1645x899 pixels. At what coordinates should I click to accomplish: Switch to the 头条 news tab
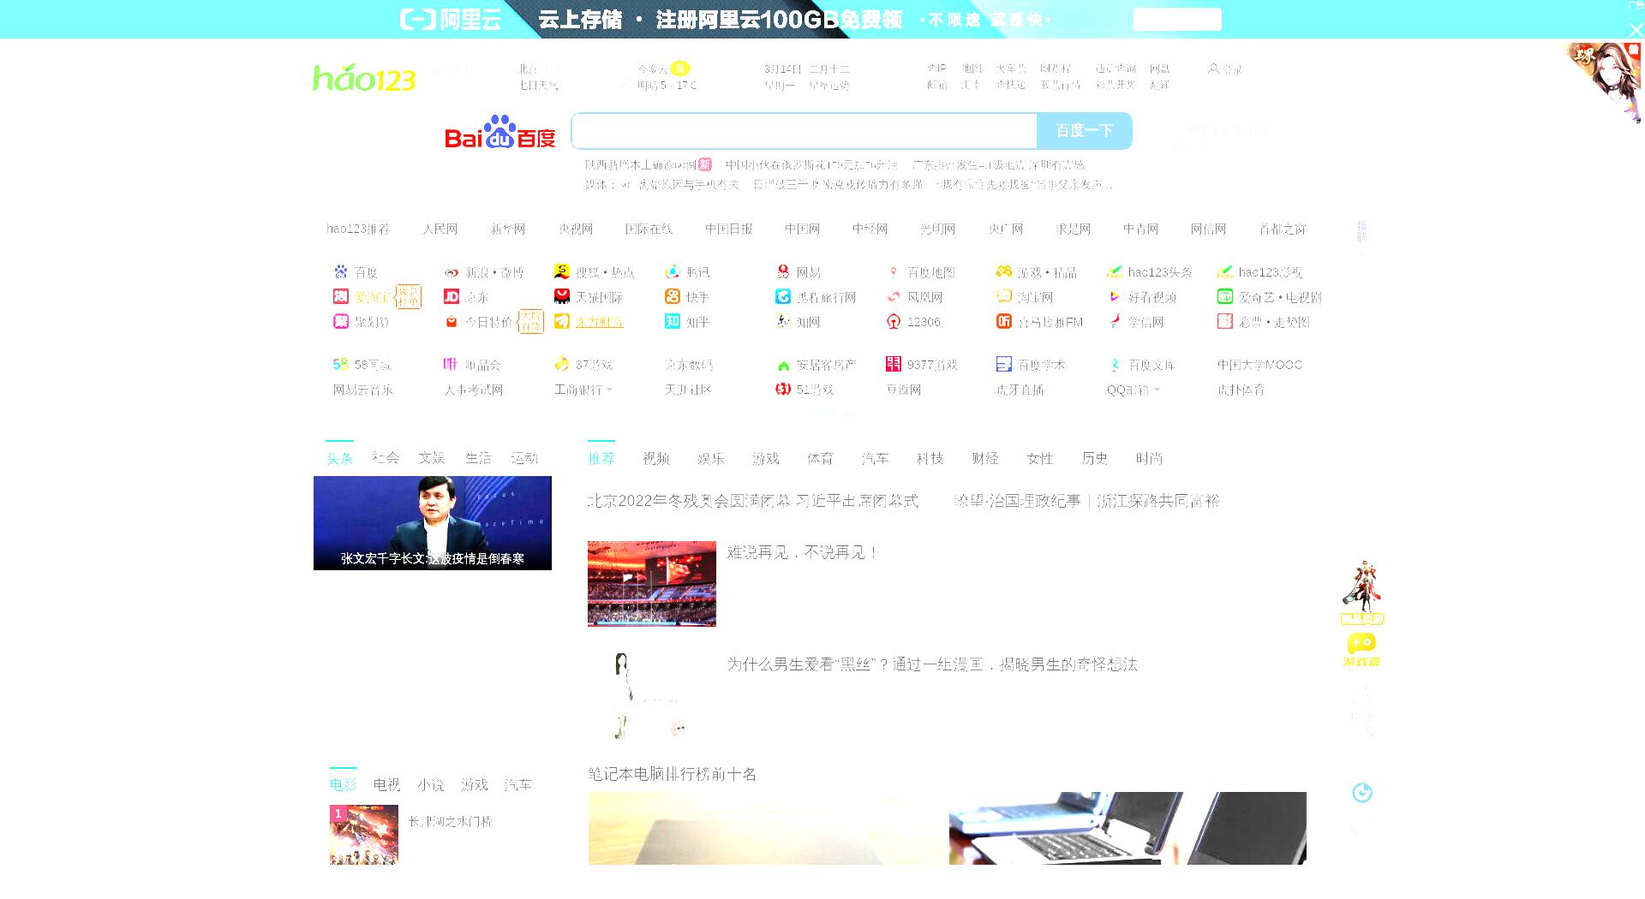pyautogui.click(x=339, y=458)
